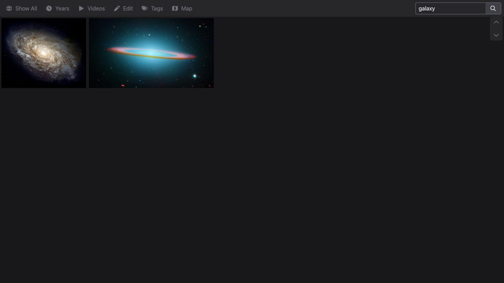Open the Sombrero galaxy infrared thumbnail

151,53
